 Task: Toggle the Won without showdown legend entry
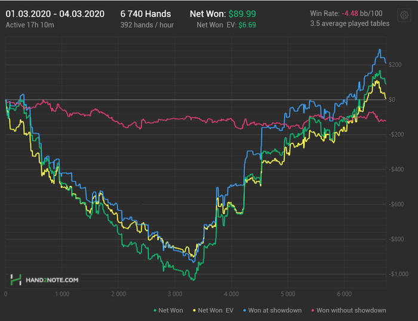coord(348,310)
